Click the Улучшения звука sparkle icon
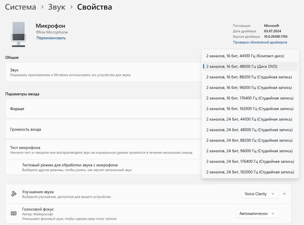Image resolution: width=304 pixels, height=225 pixels. [x=14, y=194]
